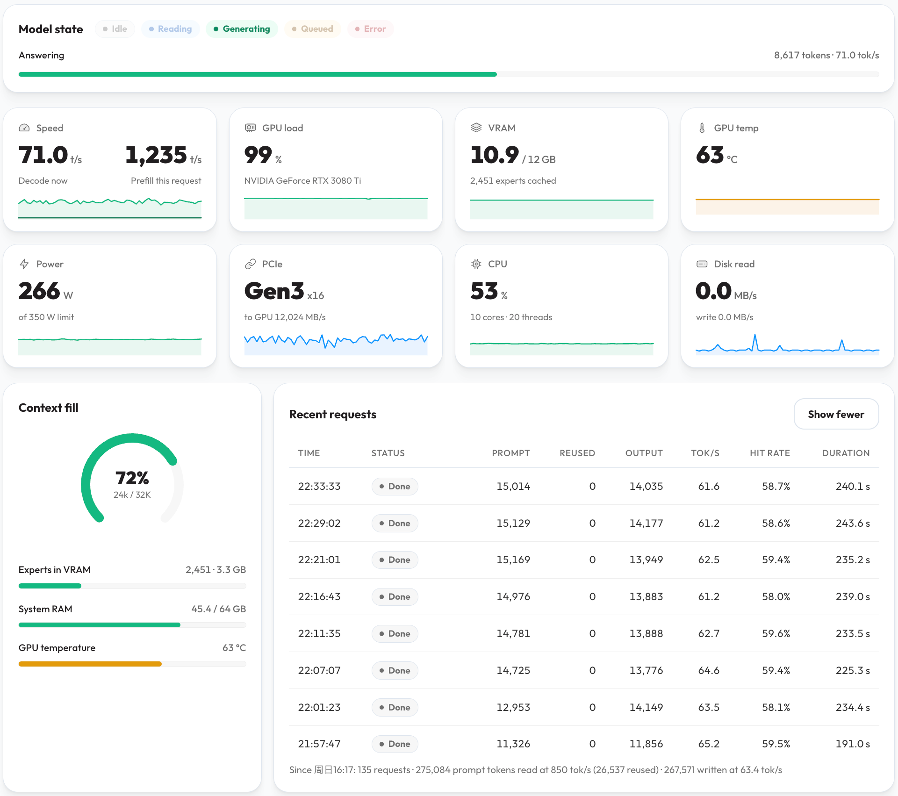Click the HIT RATE column header
Image resolution: width=898 pixels, height=796 pixels.
[770, 453]
